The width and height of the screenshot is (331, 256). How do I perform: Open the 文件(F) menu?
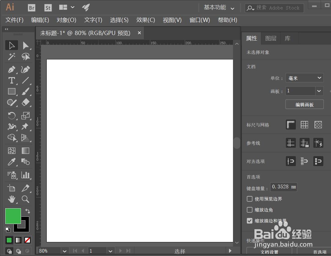14,20
